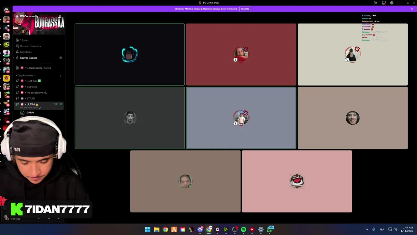Open Spotify from the taskbar
This screenshot has width=417, height=235.
(243, 229)
